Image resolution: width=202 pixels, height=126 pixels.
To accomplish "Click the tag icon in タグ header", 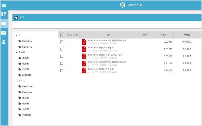I will [x=16, y=18].
